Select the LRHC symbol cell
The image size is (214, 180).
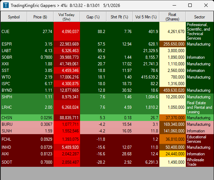point(14,107)
